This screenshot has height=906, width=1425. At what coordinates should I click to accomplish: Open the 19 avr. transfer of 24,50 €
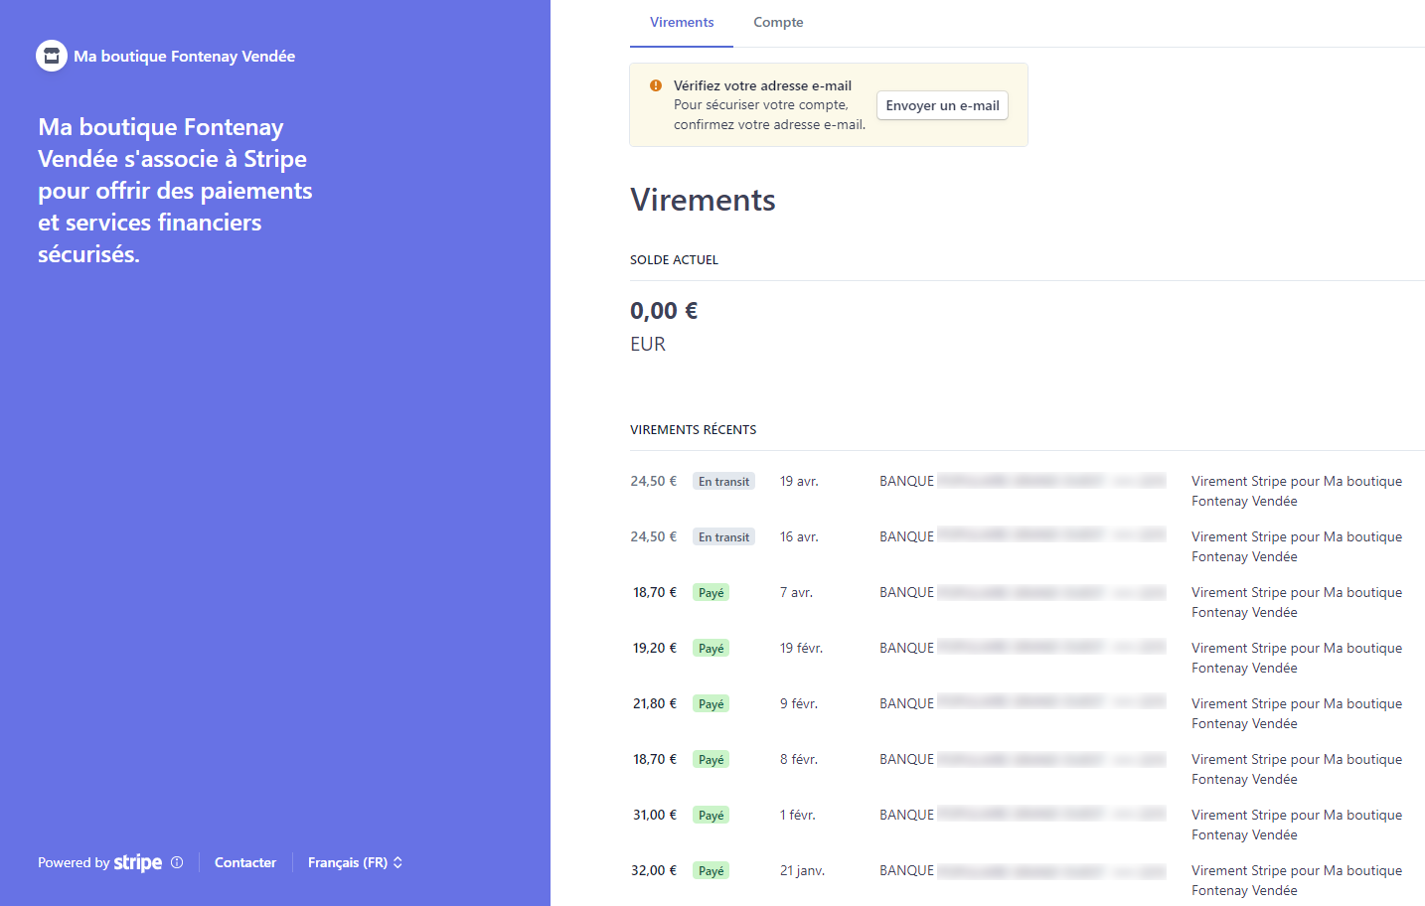pos(1027,491)
